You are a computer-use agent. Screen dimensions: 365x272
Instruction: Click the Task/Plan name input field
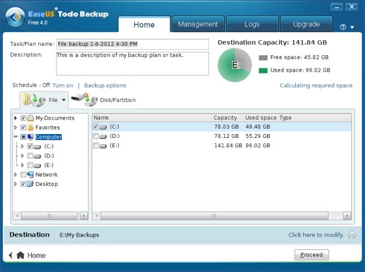pyautogui.click(x=133, y=44)
